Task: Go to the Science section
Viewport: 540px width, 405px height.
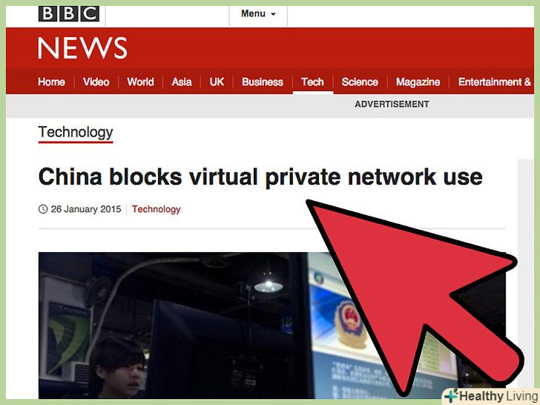Action: click(360, 82)
